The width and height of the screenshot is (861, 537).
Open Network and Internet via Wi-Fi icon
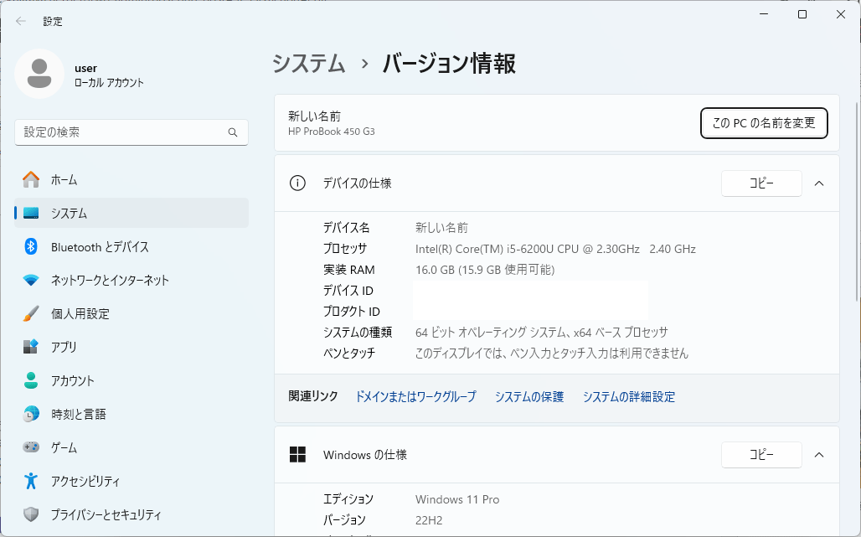[x=31, y=280]
